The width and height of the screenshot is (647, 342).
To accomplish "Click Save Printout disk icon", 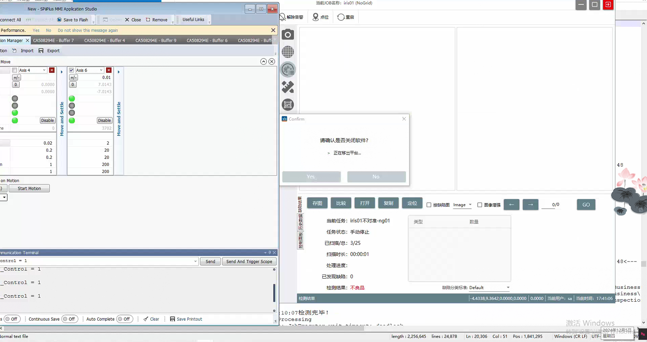I will (x=173, y=319).
